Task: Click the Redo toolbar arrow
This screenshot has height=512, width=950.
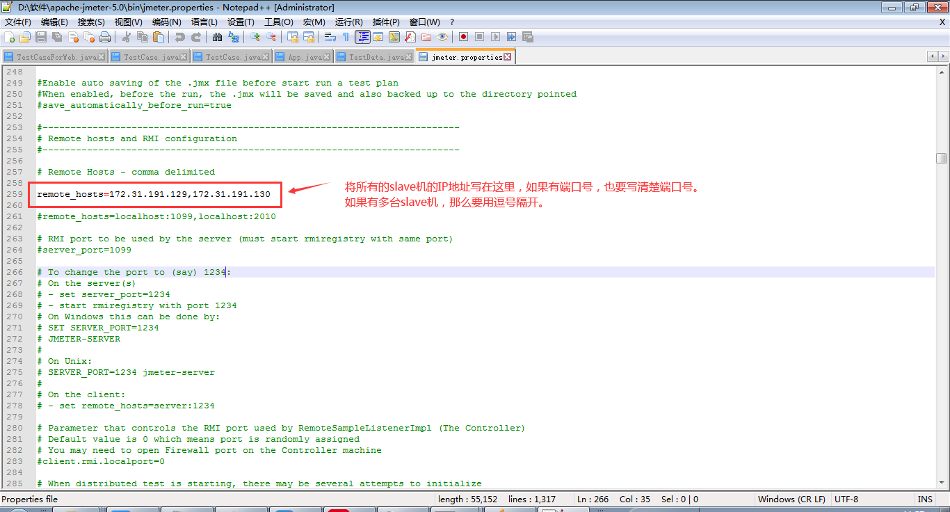Action: click(x=196, y=37)
